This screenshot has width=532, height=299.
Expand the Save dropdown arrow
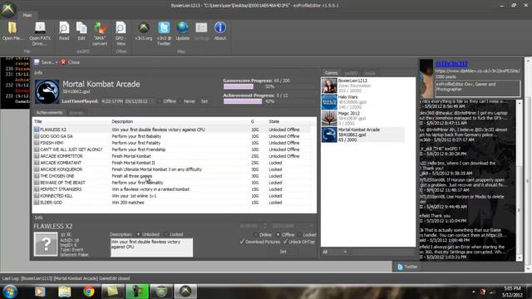click(57, 62)
